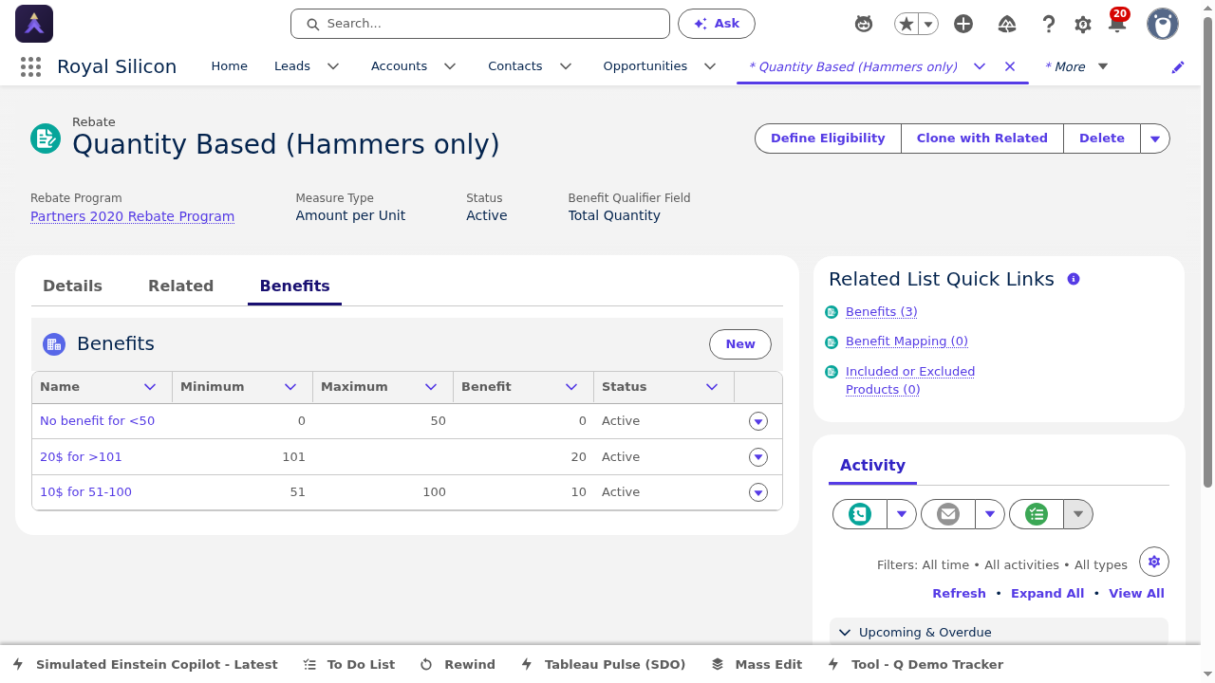The height and width of the screenshot is (683, 1215).
Task: Open the Setup gear icon
Action: coord(1083,24)
